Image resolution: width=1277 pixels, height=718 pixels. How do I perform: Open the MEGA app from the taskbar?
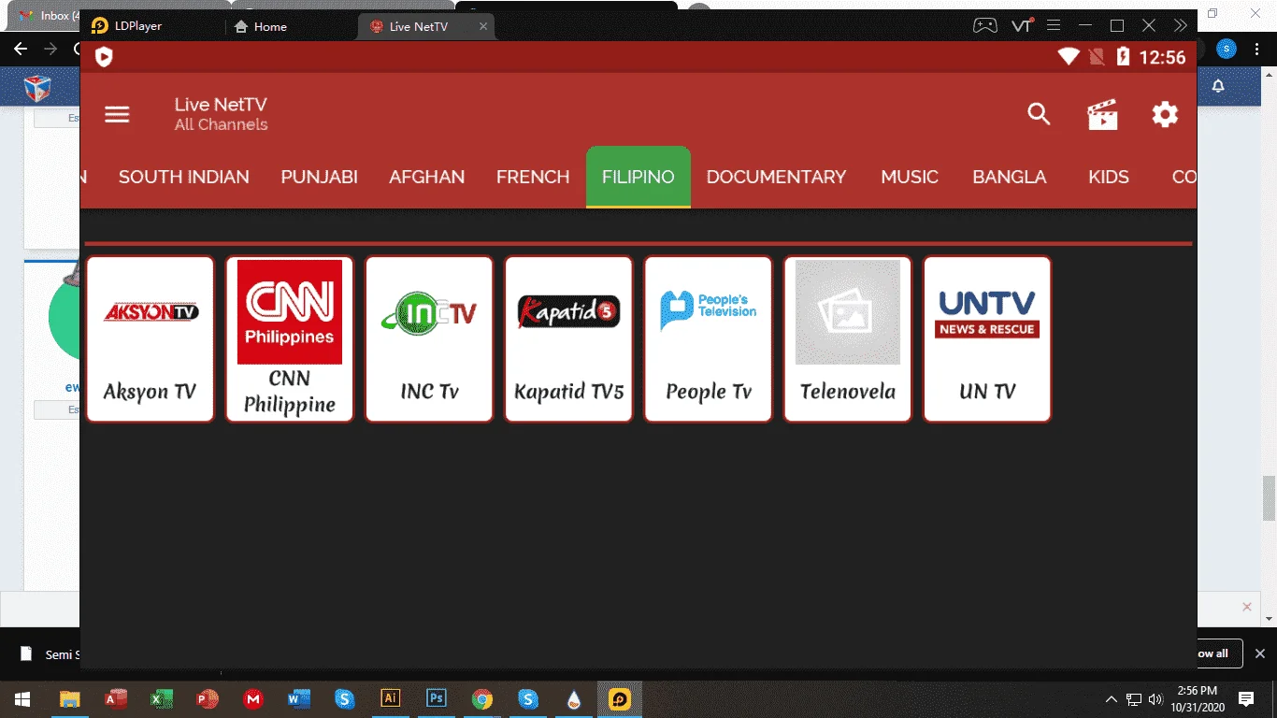click(253, 698)
